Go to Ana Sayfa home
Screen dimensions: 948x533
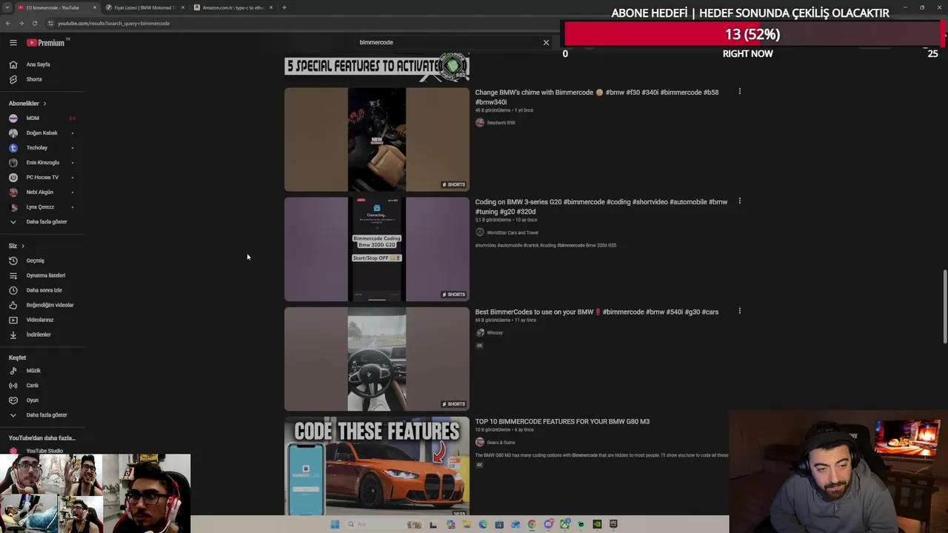point(38,64)
